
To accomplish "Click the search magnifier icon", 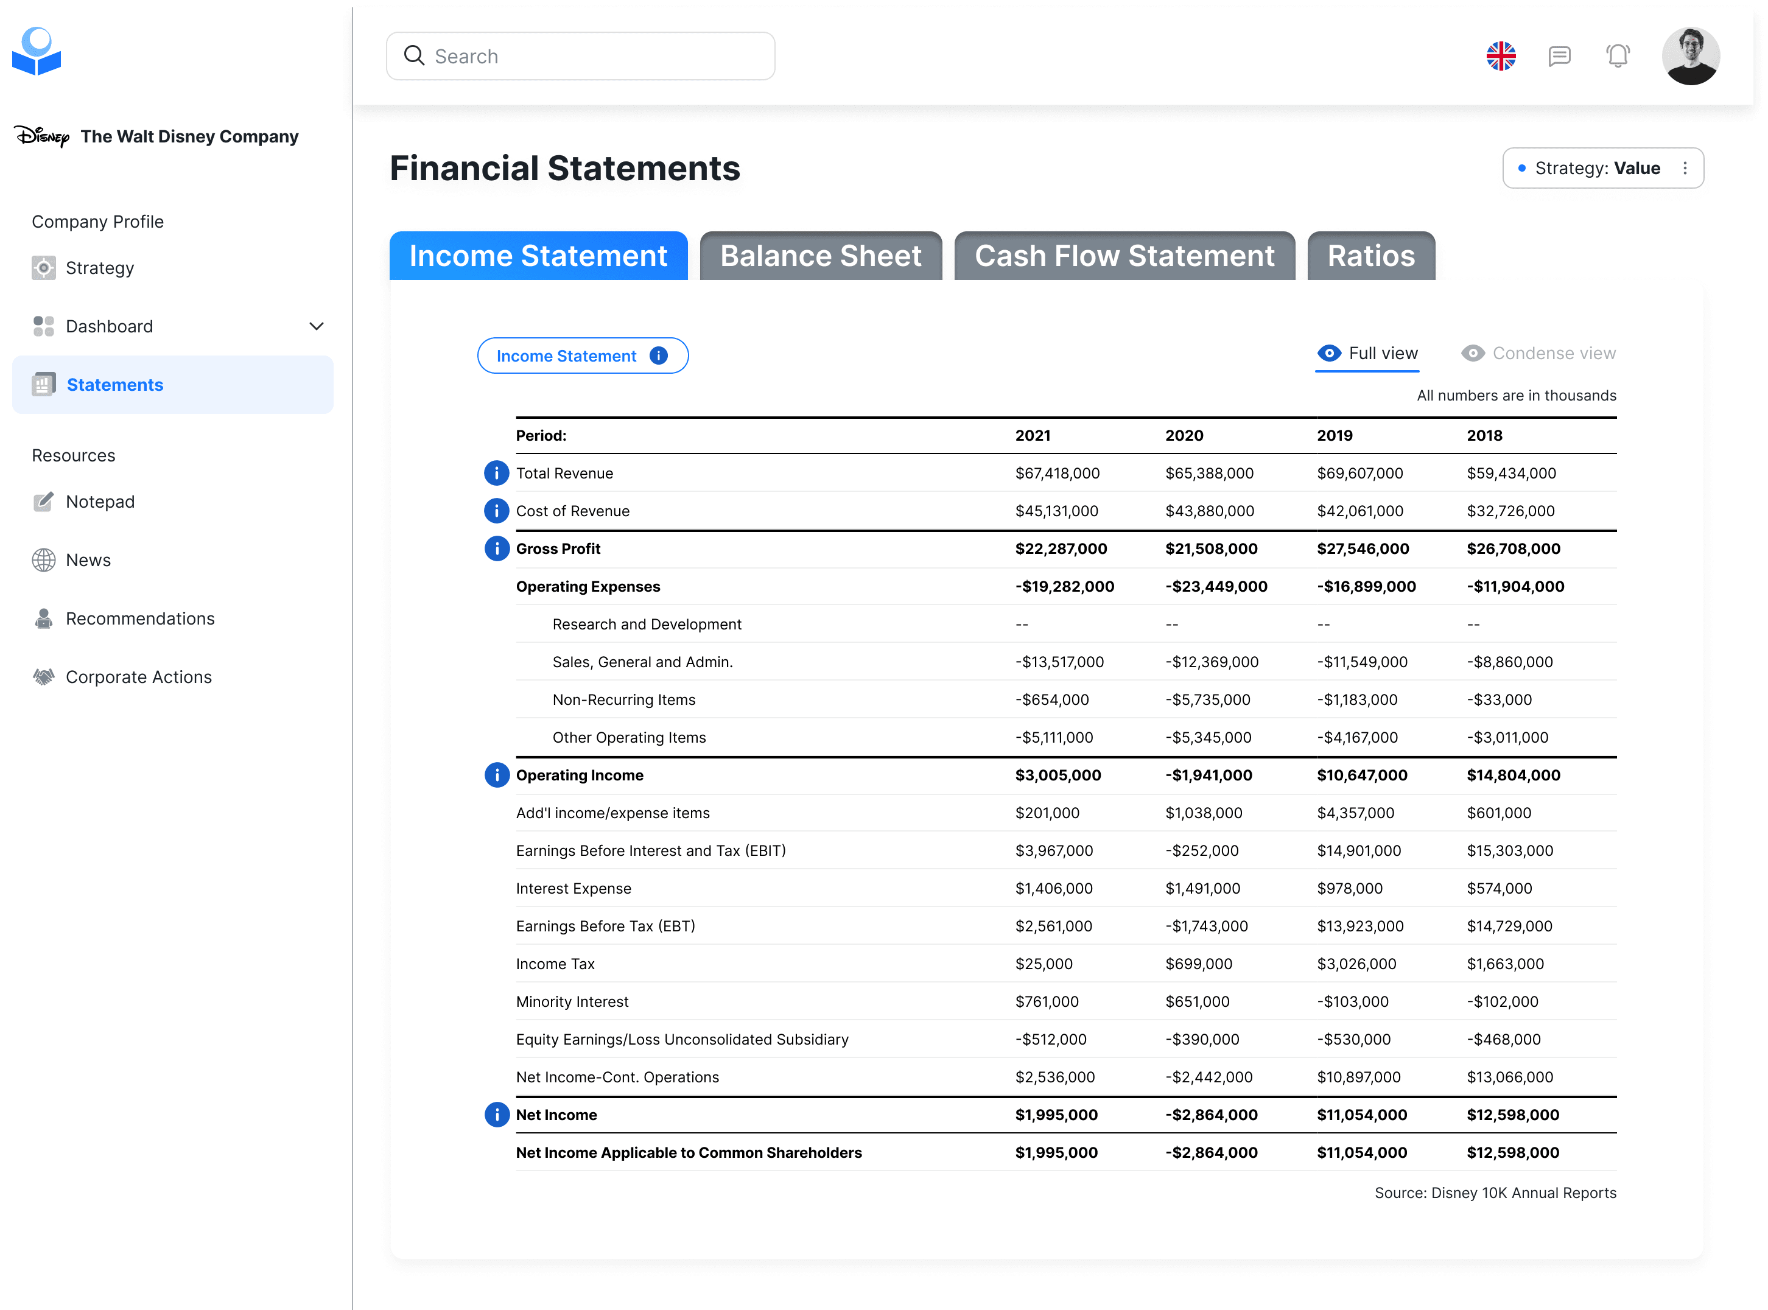I will [414, 55].
